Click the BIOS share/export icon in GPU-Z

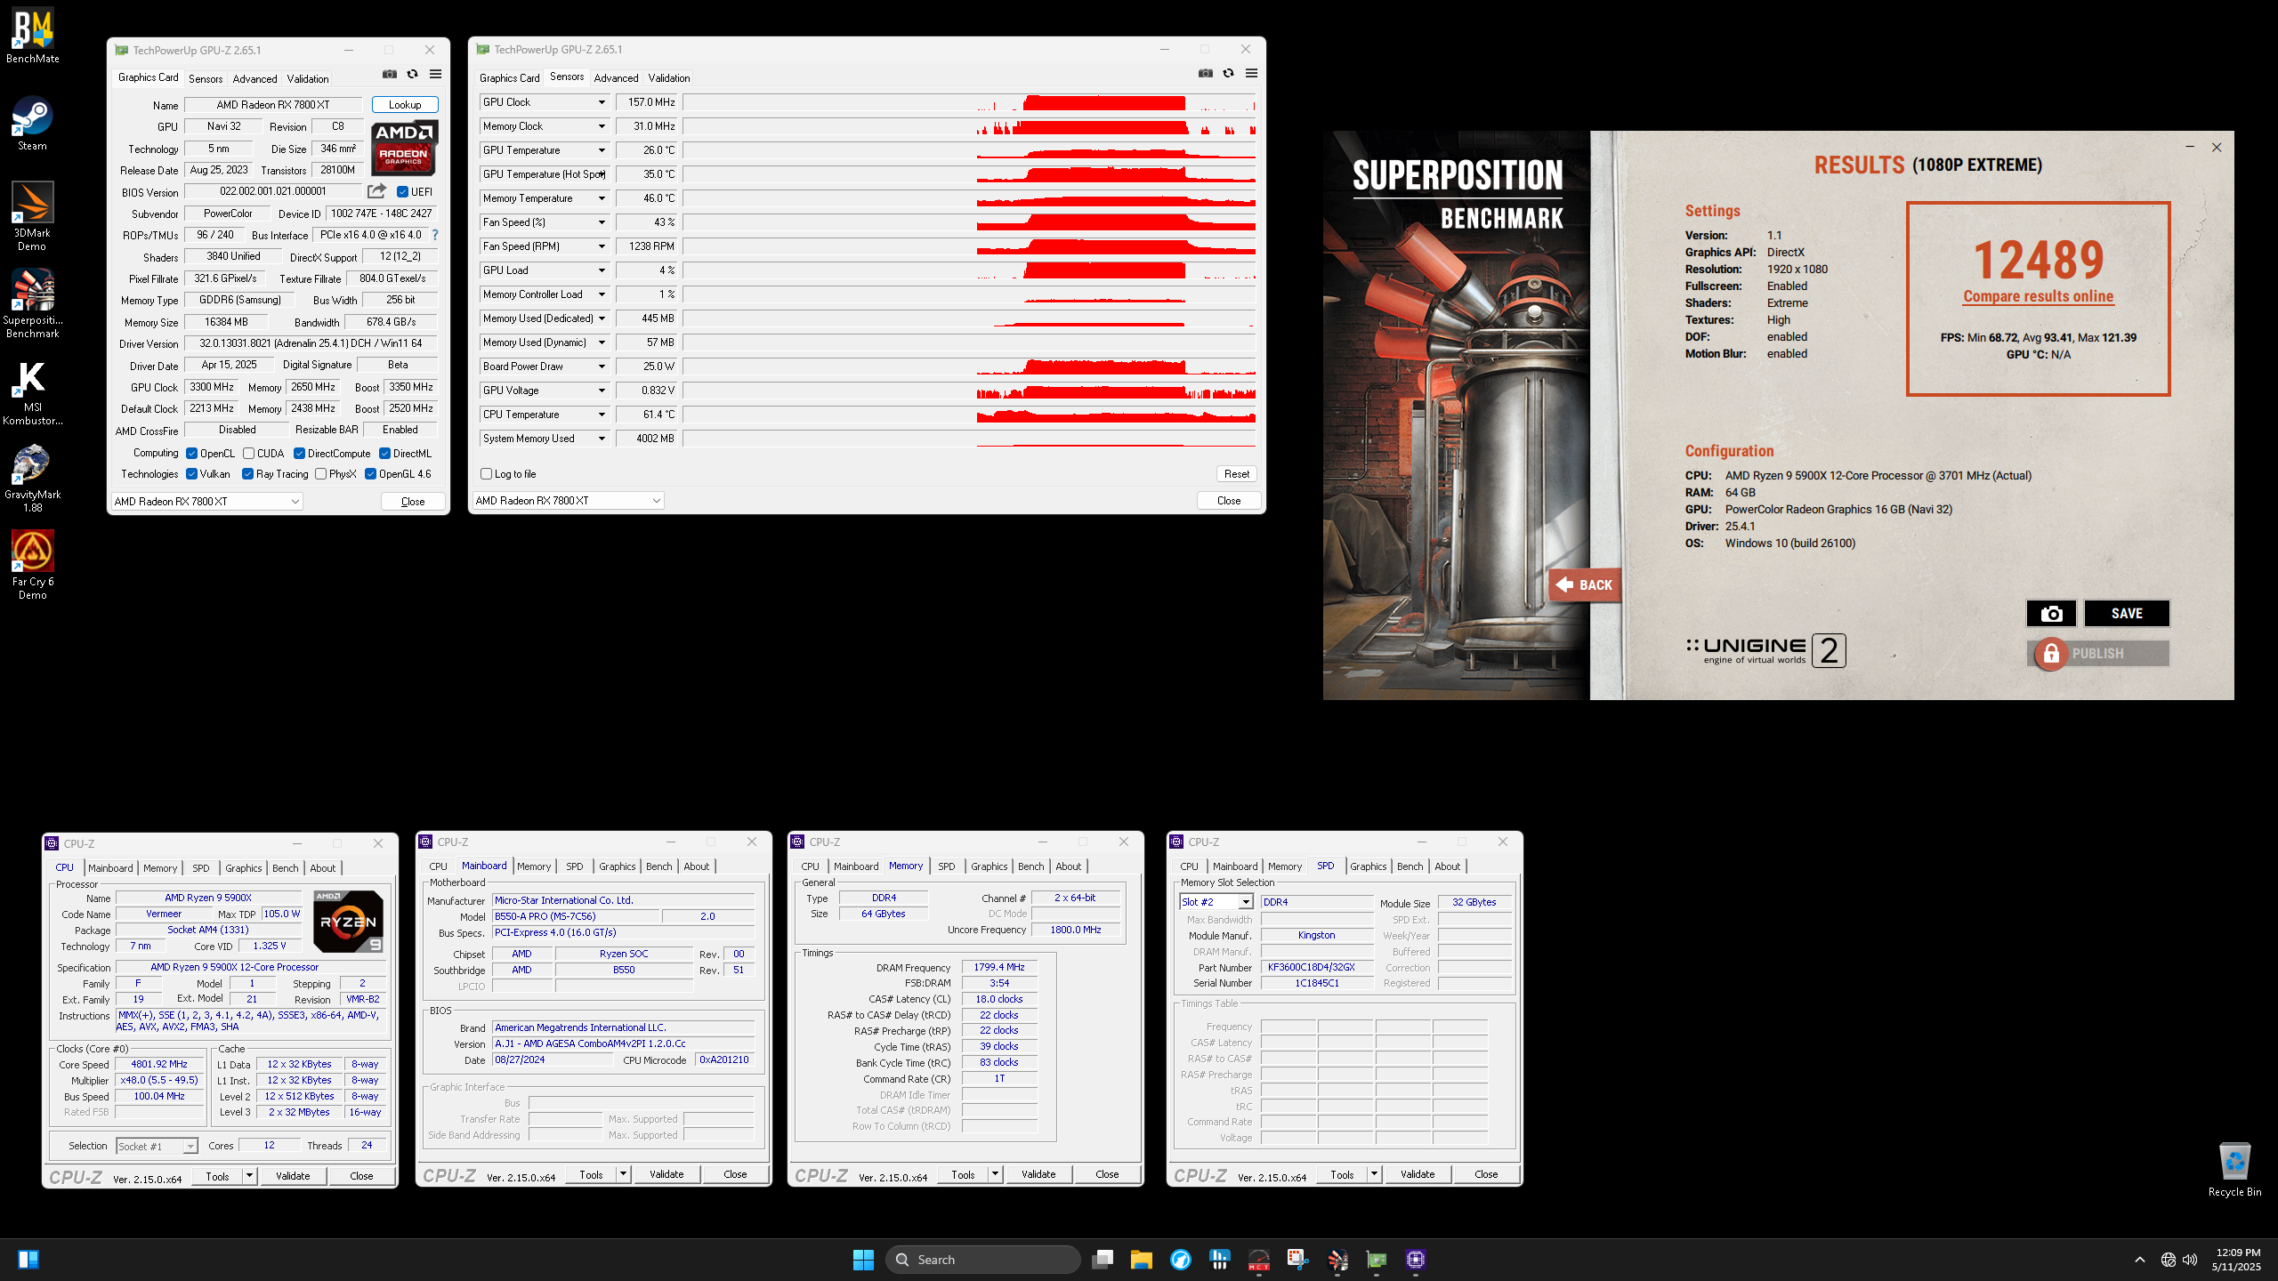(x=376, y=191)
